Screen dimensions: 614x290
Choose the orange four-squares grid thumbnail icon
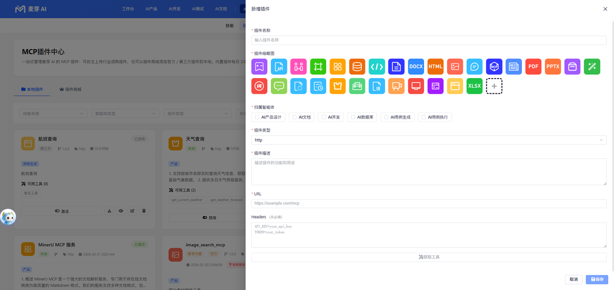(338, 67)
